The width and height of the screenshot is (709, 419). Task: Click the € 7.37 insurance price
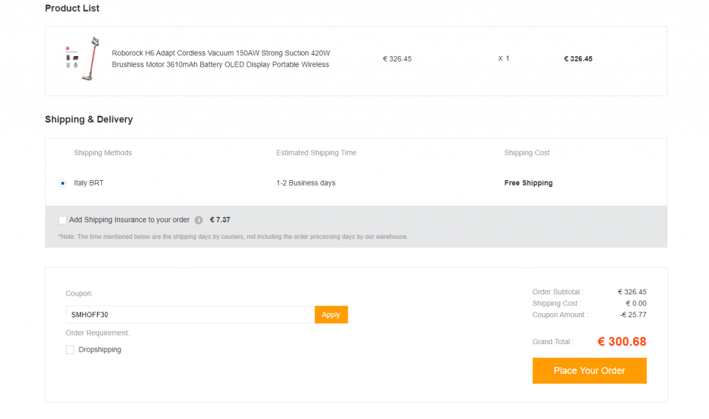pos(219,220)
